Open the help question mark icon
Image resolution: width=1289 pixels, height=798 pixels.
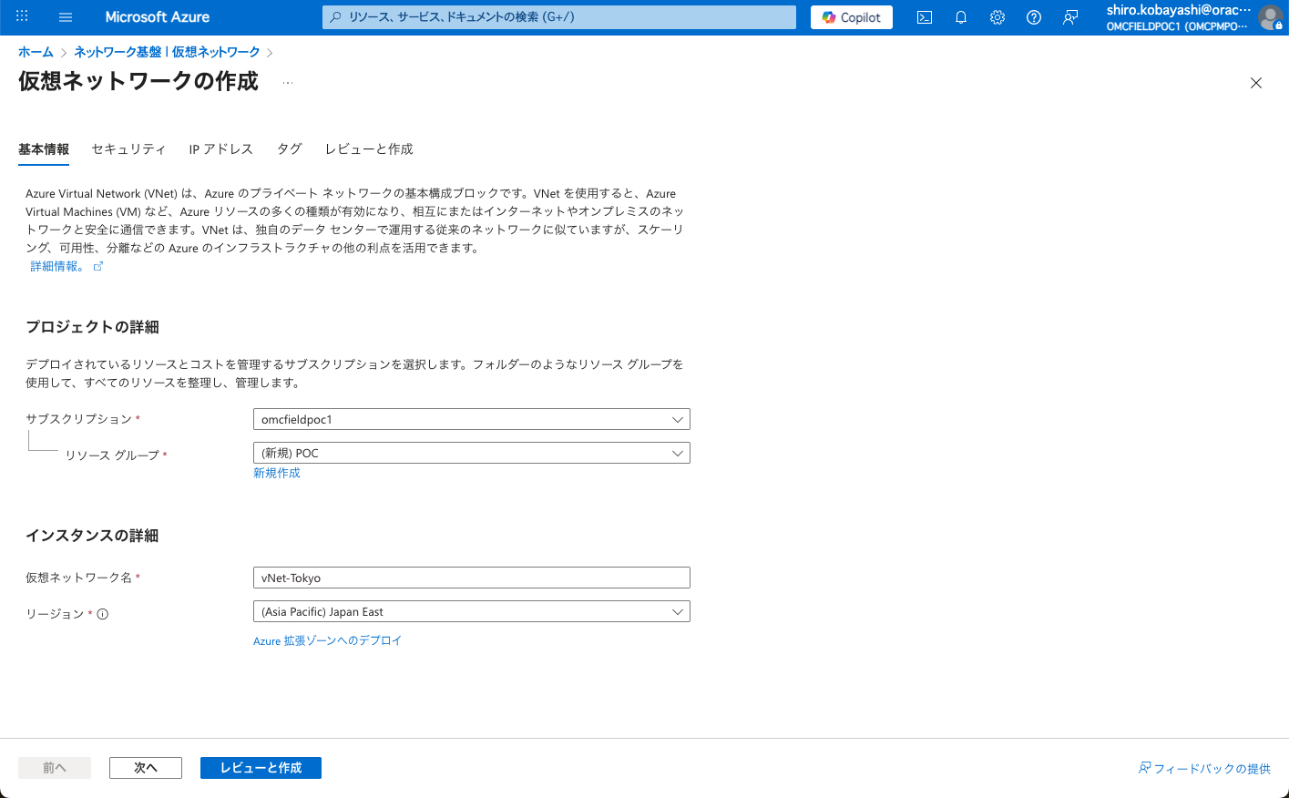(x=1034, y=17)
